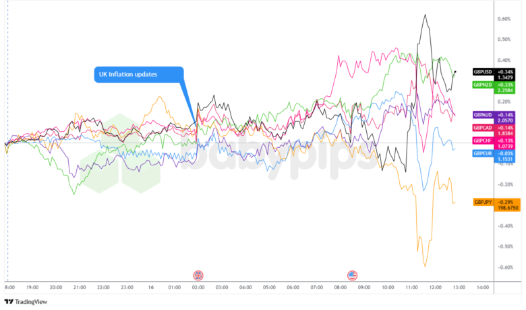Screen dimensions: 526x310
Task: Click the 14:00 time axis label
Action: tap(481, 288)
